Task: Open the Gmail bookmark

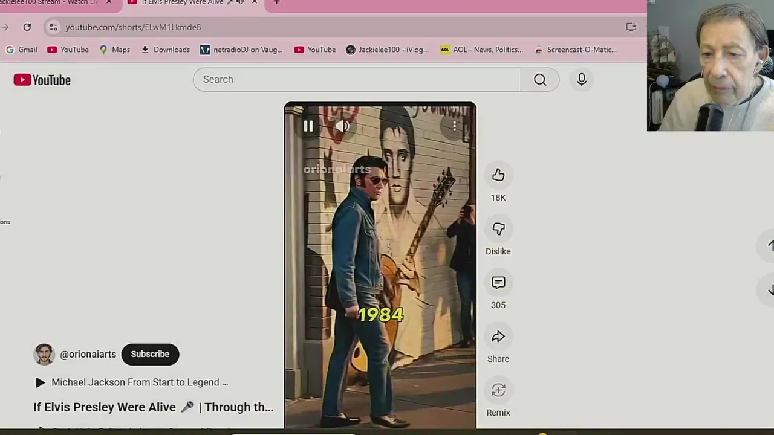Action: tap(21, 50)
